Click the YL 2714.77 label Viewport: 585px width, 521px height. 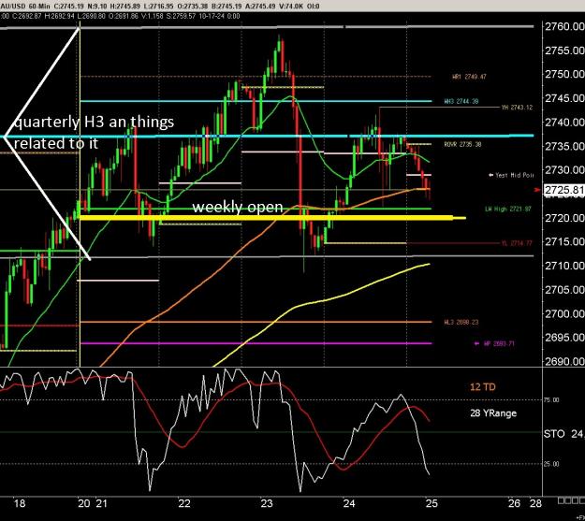[517, 243]
